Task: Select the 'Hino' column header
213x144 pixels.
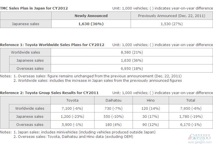Action: (x=151, y=100)
